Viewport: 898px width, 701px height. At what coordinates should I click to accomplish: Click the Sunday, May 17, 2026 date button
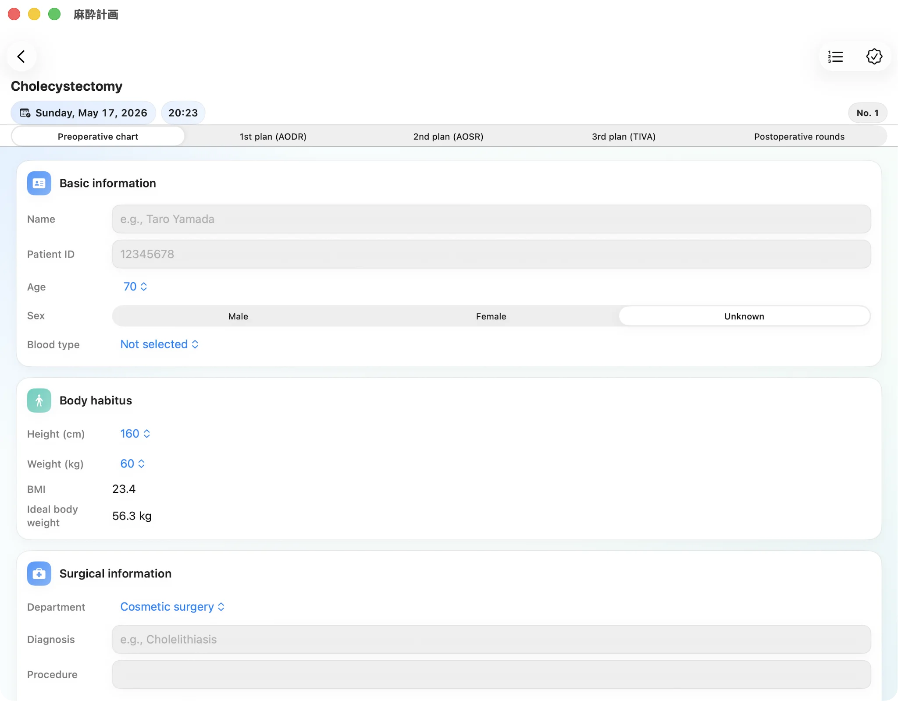point(83,113)
